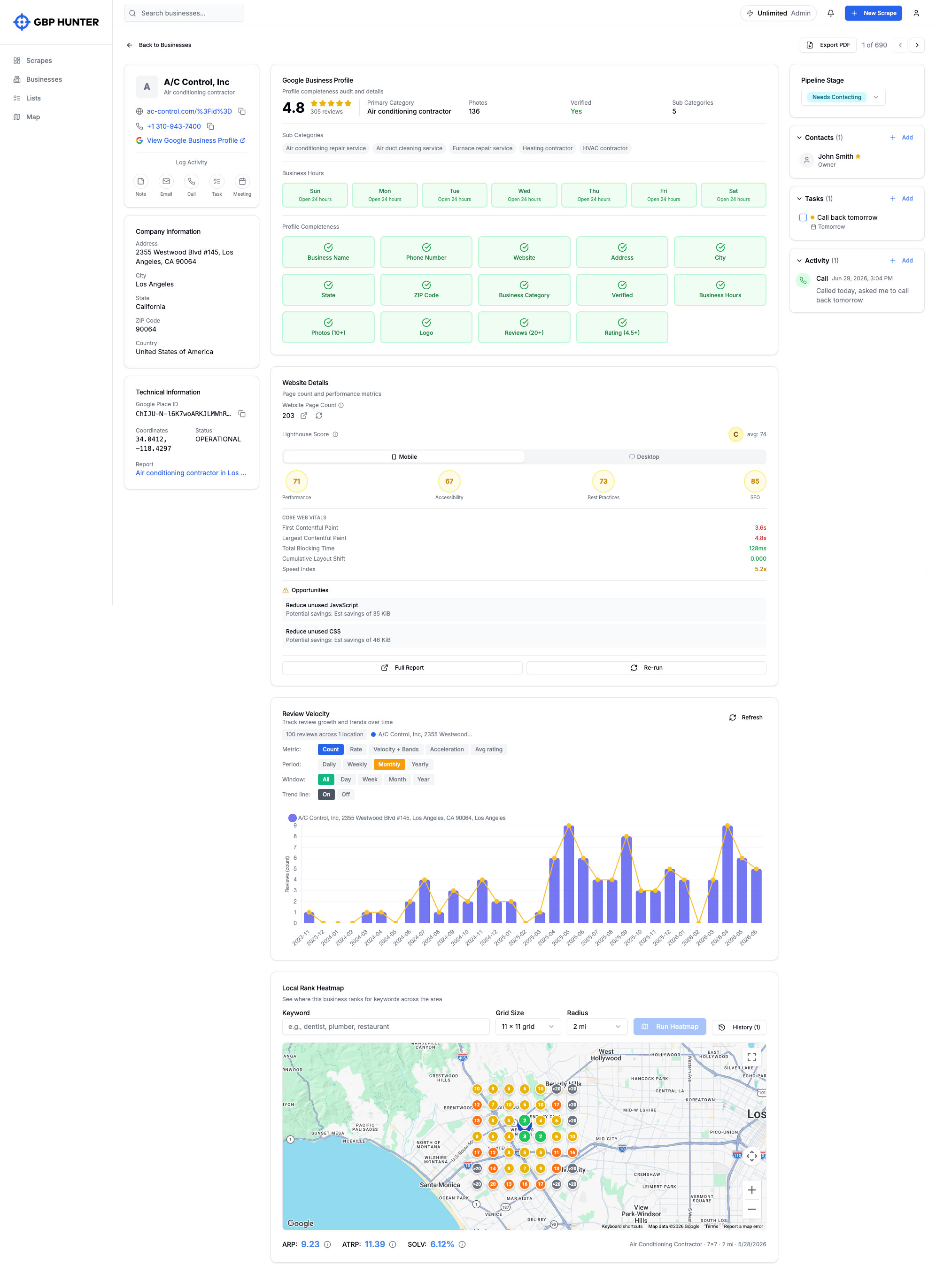Set window to All
Image resolution: width=936 pixels, height=1274 pixels.
326,780
